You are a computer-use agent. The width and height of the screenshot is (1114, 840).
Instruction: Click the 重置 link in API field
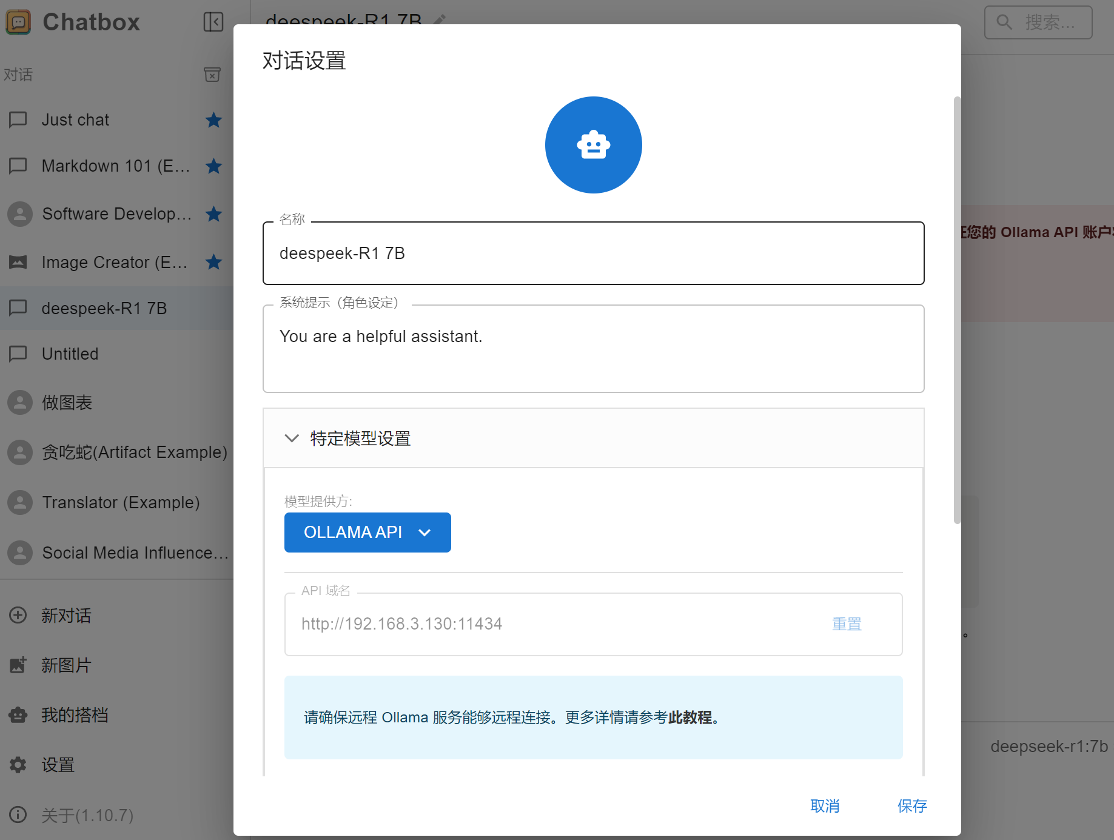847,624
